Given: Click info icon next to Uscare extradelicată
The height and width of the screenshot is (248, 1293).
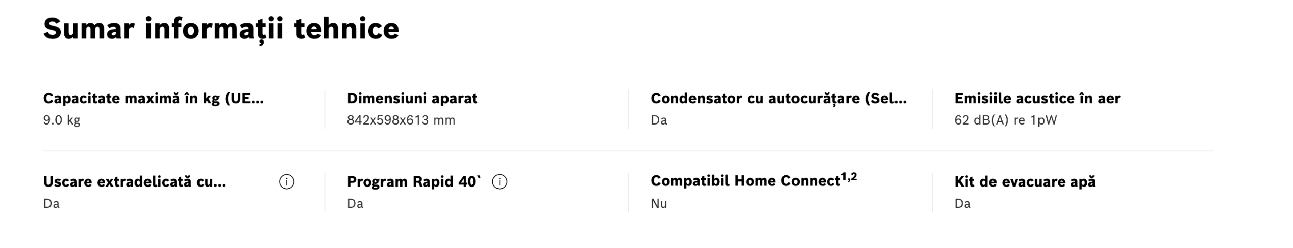Looking at the screenshot, I should pos(286,182).
